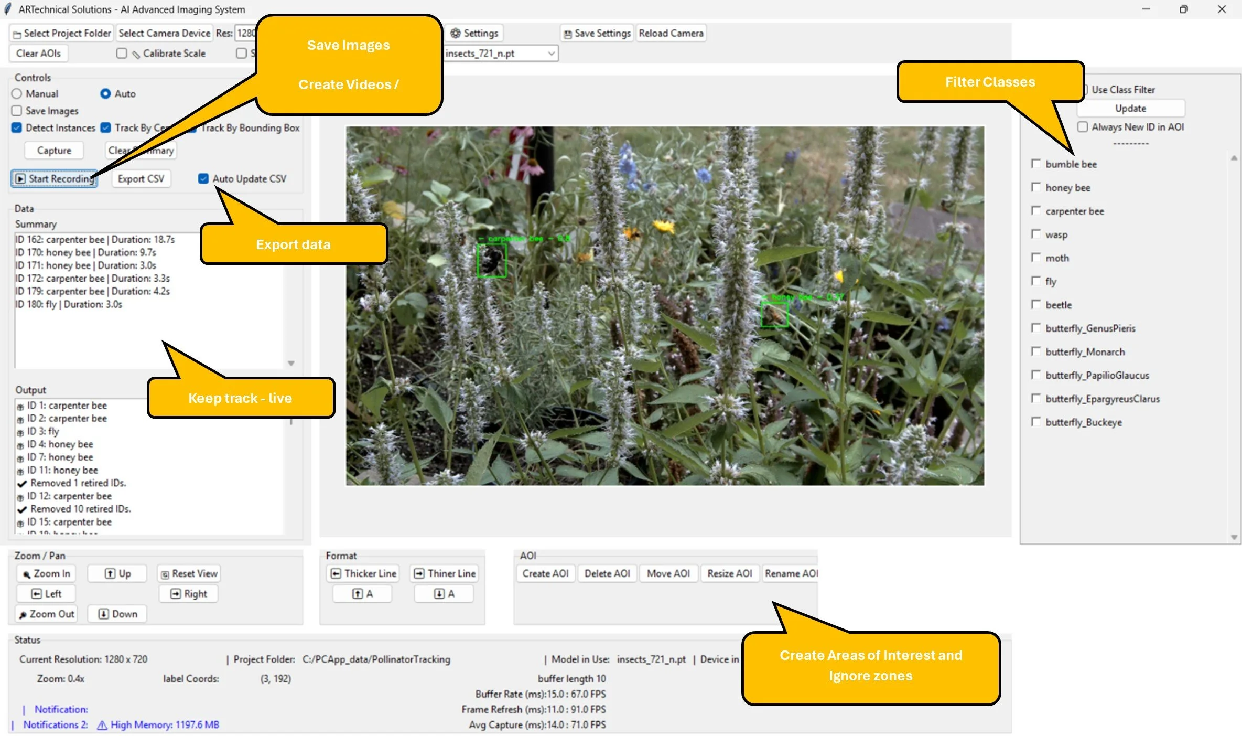Click Zoom Out magnifier button
Image resolution: width=1242 pixels, height=736 pixels.
pyautogui.click(x=47, y=614)
